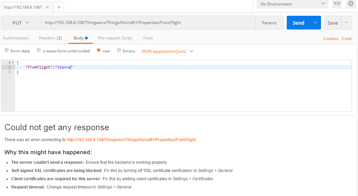This screenshot has height=196, width=358.
Task: Click "Settings > Certificates" text
Action: point(193,179)
